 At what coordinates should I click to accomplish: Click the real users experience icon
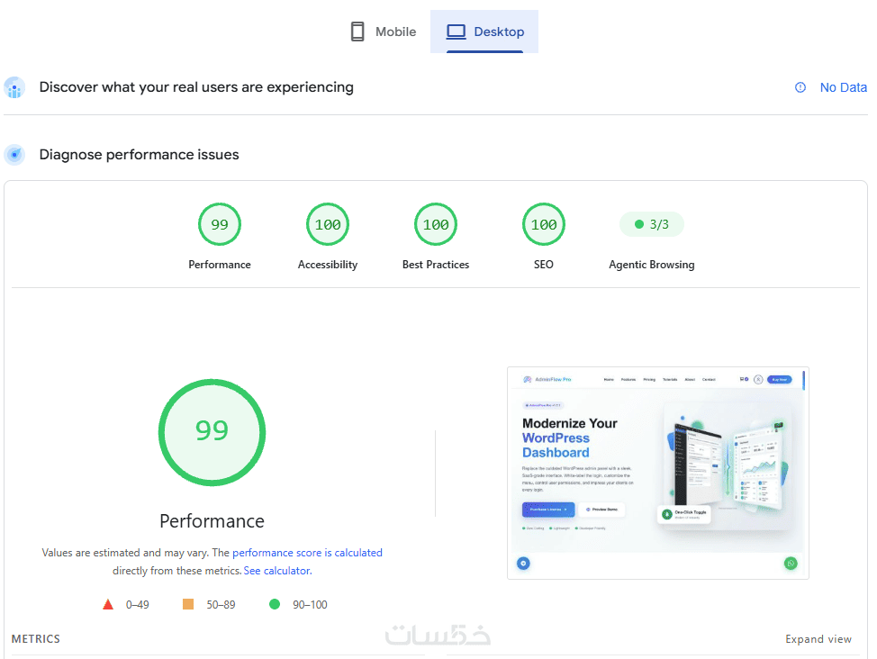point(14,87)
